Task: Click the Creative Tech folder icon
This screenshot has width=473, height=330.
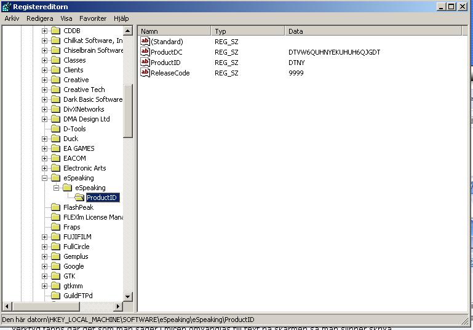Action: click(x=55, y=90)
